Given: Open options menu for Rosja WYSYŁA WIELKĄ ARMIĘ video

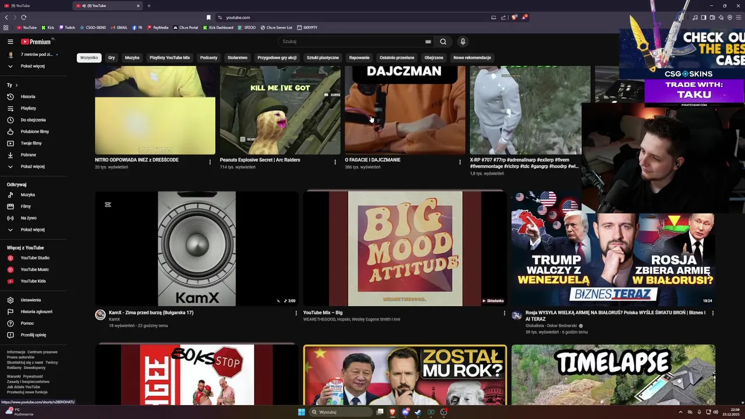Looking at the screenshot, I should pos(712,313).
